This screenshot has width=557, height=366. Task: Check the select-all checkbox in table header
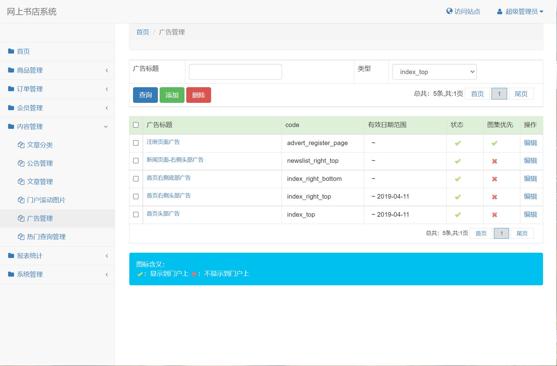tap(136, 125)
